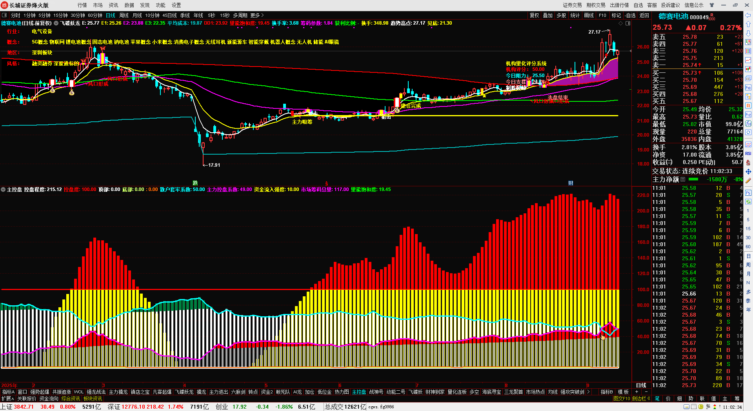This screenshot has height=411, width=753.
Task: Click the 复权 button
Action: click(x=535, y=15)
